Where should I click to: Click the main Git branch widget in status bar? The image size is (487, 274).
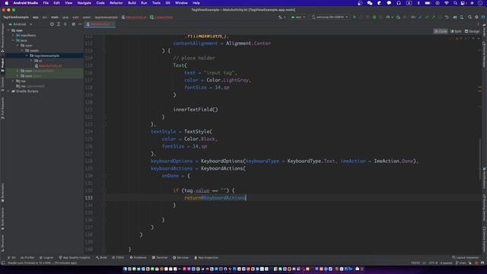461,263
